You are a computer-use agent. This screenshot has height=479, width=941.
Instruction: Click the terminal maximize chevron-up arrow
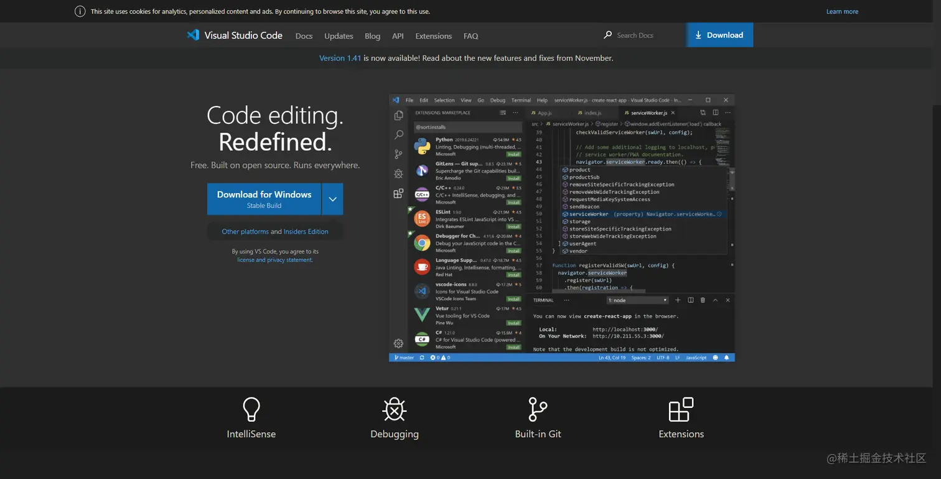(x=715, y=300)
